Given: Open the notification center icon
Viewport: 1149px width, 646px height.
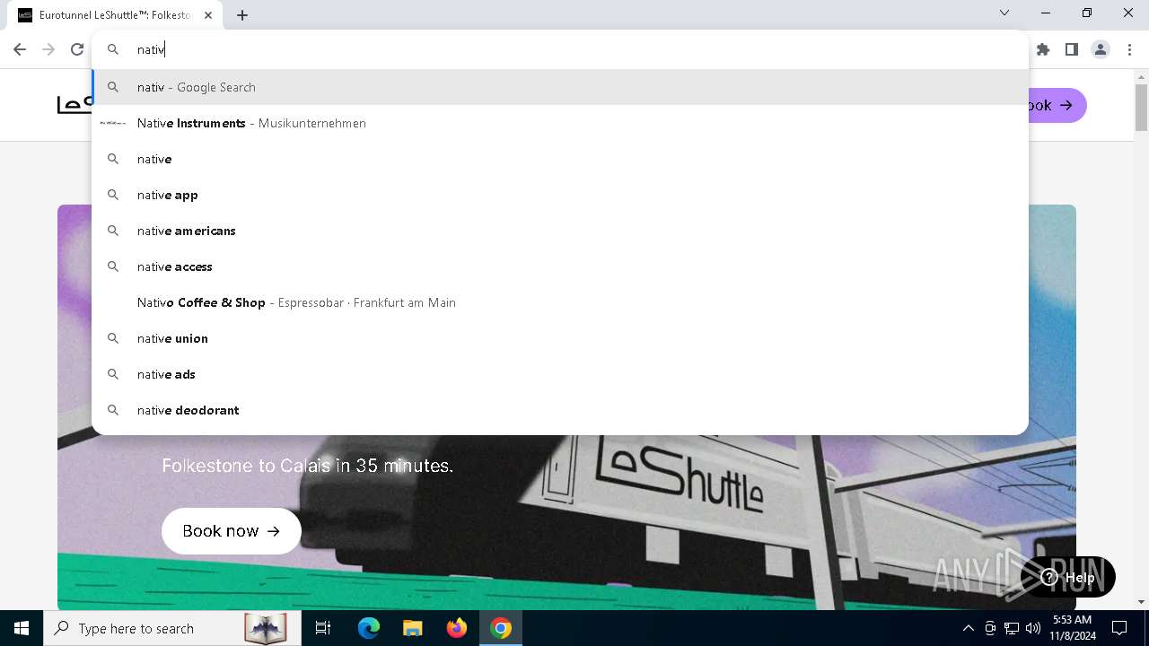Looking at the screenshot, I should pyautogui.click(x=1119, y=628).
